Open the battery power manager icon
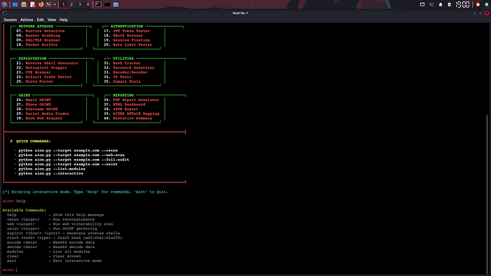The height and width of the screenshot is (276, 491). point(449,4)
